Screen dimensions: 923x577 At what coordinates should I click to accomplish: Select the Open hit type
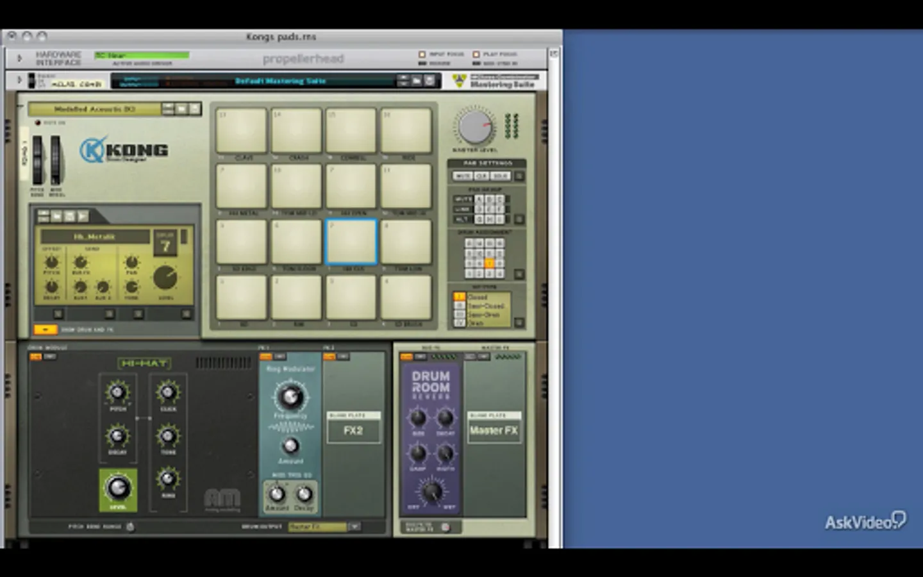pos(460,323)
